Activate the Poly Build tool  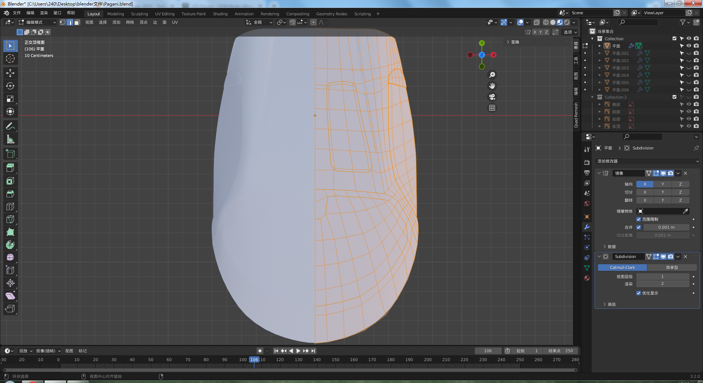pyautogui.click(x=10, y=232)
